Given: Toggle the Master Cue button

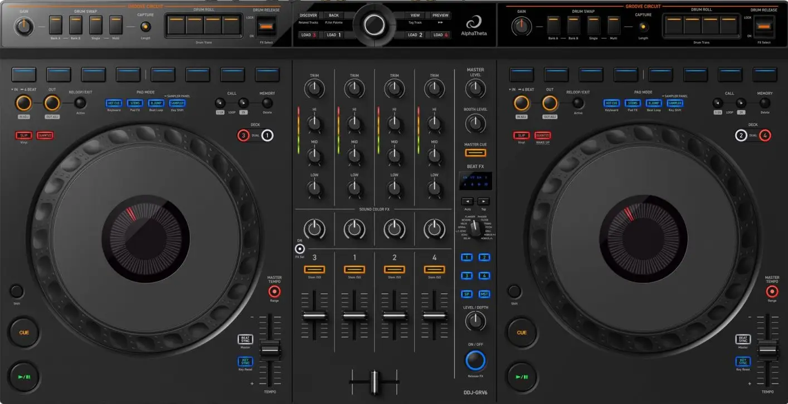Looking at the screenshot, I should click(x=475, y=153).
